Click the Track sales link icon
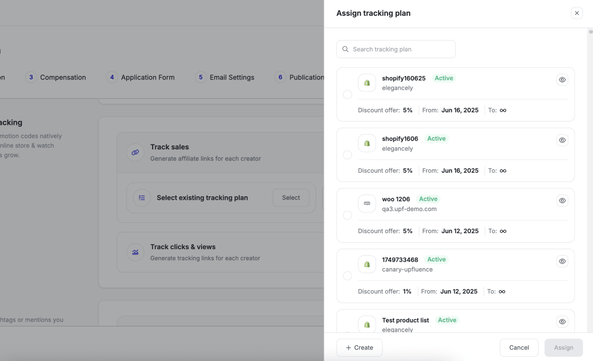The width and height of the screenshot is (593, 361). point(135,152)
